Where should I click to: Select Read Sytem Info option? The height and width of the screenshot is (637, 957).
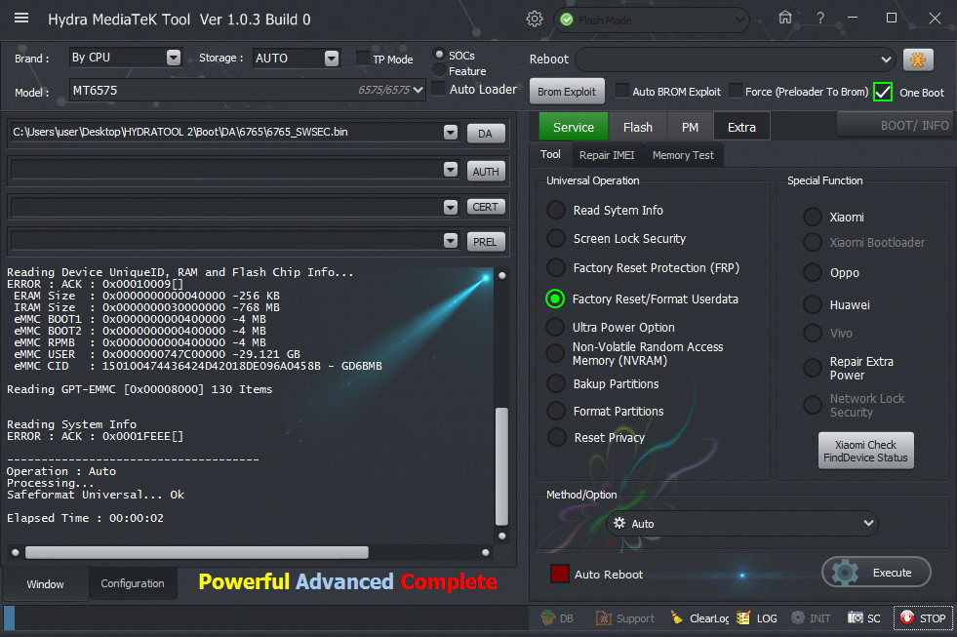pos(555,210)
